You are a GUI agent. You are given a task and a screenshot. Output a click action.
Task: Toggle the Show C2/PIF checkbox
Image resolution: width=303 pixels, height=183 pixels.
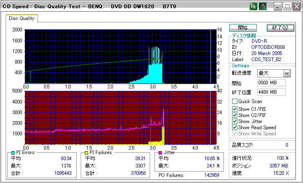(234, 115)
